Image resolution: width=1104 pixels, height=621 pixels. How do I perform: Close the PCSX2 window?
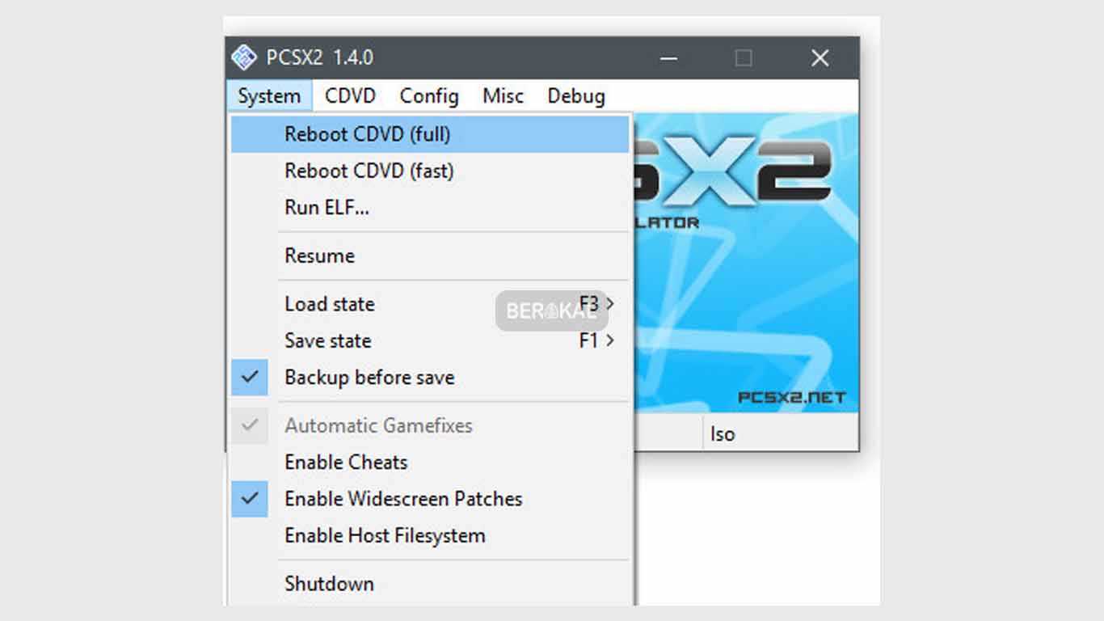(820, 57)
